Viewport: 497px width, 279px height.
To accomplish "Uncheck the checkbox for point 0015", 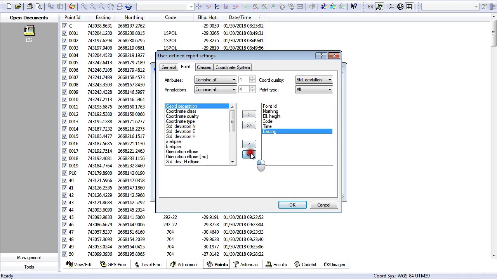I will tap(64, 136).
